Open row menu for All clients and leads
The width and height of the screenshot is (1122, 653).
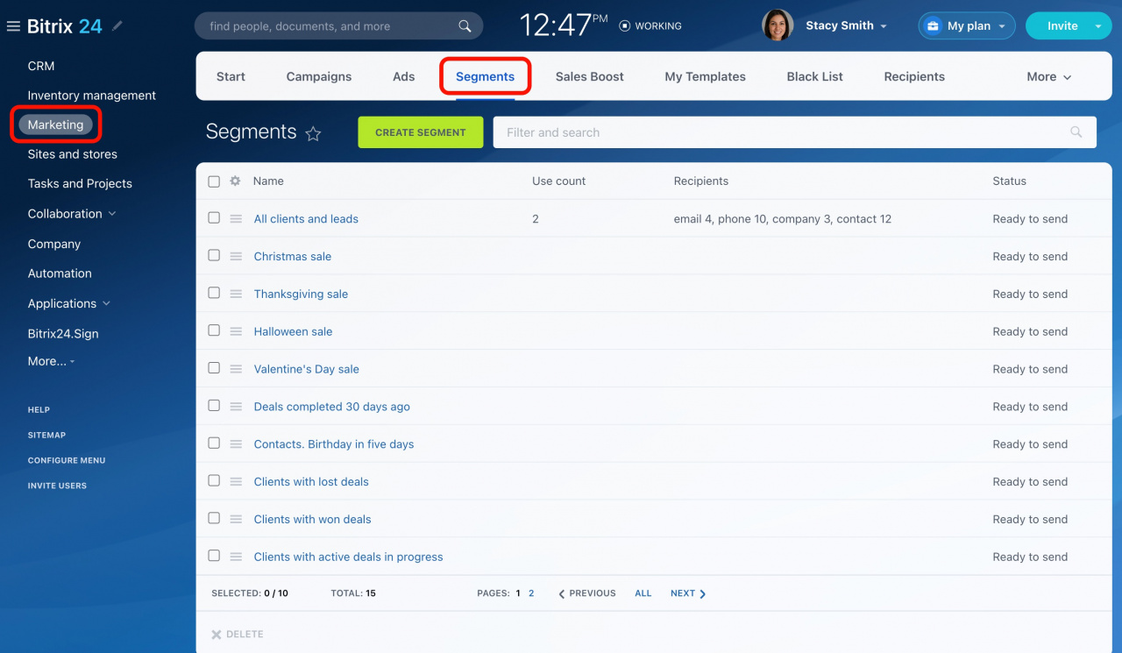click(x=236, y=219)
